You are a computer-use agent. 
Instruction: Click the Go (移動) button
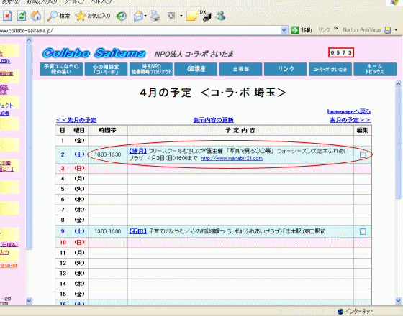click(302, 30)
